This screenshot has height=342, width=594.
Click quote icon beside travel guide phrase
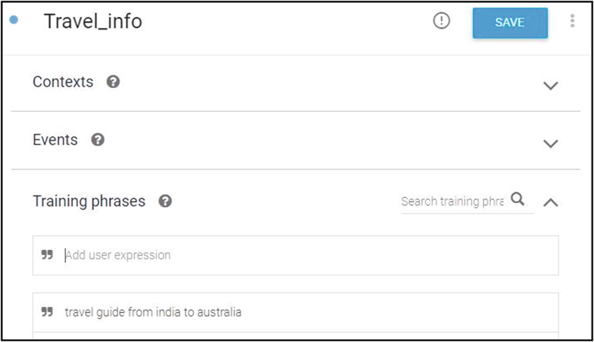(47, 312)
